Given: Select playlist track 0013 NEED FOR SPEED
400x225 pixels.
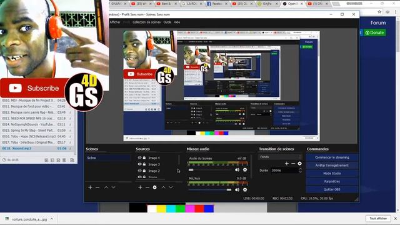Looking at the screenshot, I should (x=37, y=118).
